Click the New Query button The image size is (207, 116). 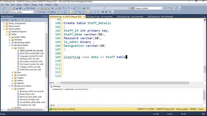(29, 8)
